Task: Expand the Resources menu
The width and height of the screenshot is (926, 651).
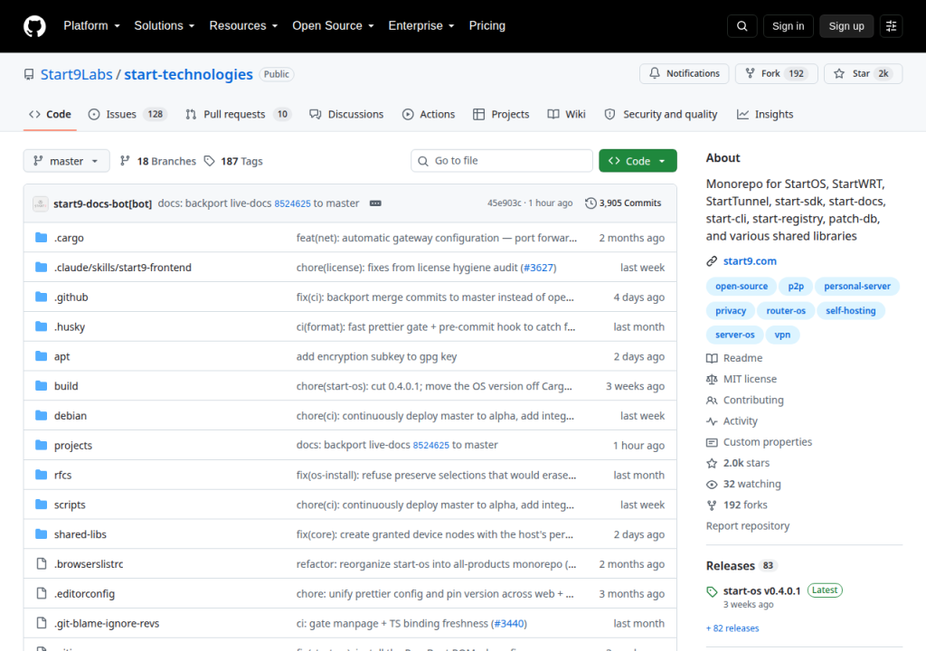Action: click(243, 26)
